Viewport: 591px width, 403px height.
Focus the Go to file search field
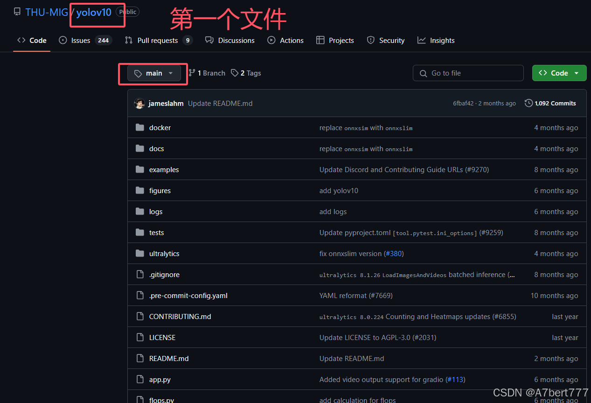(x=468, y=73)
